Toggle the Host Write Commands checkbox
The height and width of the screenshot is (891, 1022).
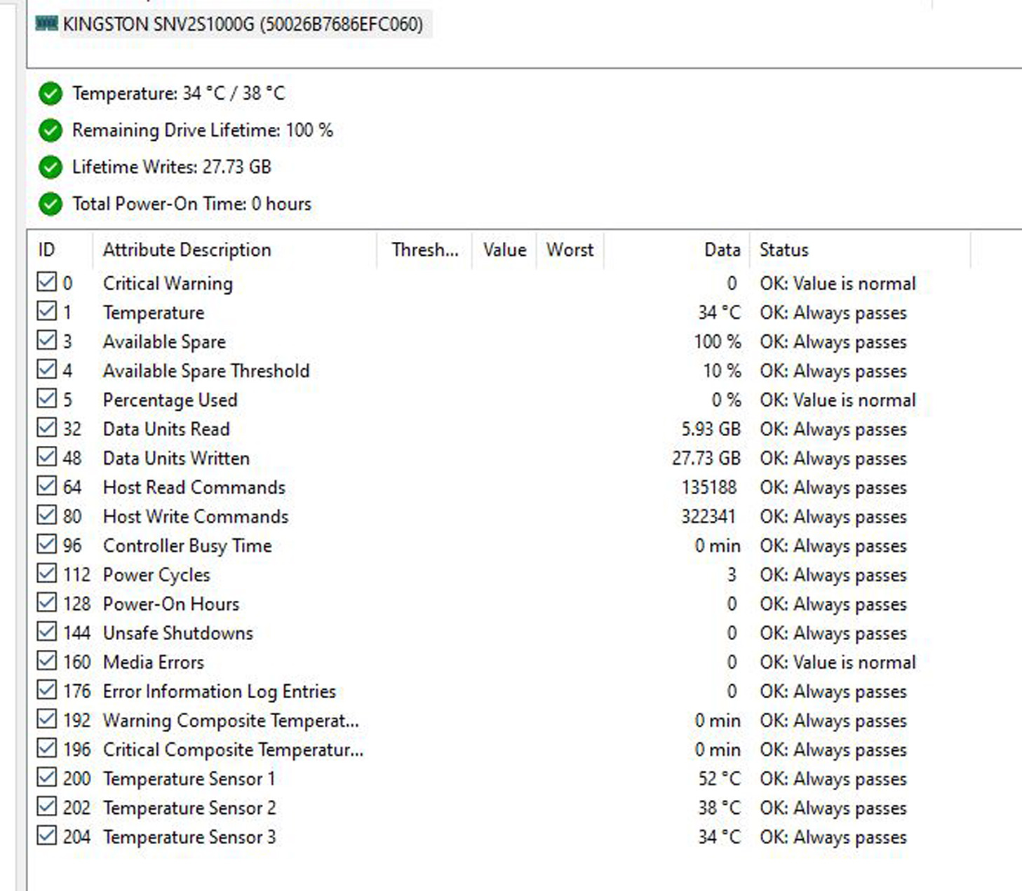click(47, 515)
